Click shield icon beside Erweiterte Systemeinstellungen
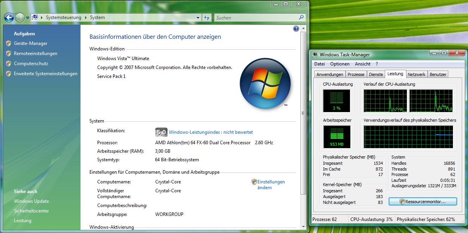Viewport: 468px width, 233px height. coord(9,74)
